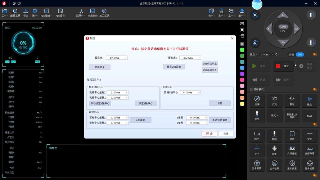Clamp the main chuck 主卡夹紧
This screenshot has width=320, height=180.
pos(257,165)
